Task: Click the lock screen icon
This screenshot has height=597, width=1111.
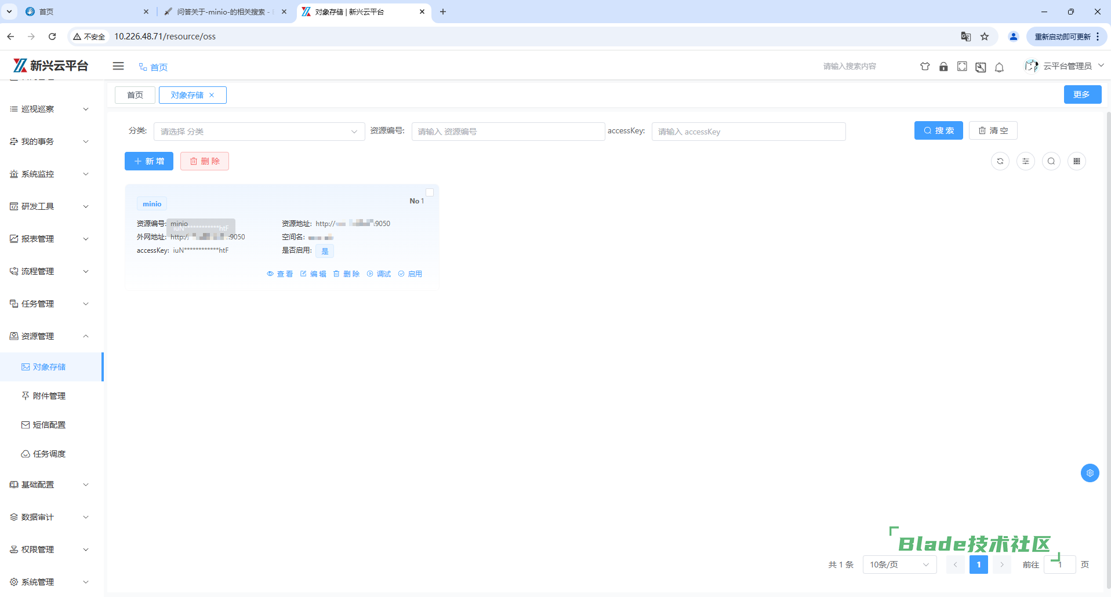Action: point(943,67)
